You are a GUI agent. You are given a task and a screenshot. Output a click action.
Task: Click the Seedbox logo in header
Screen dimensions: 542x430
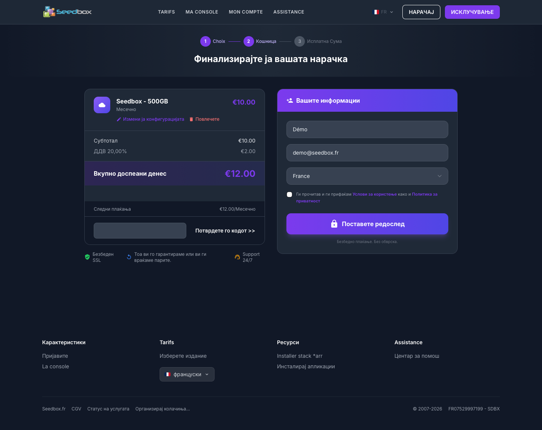click(67, 12)
